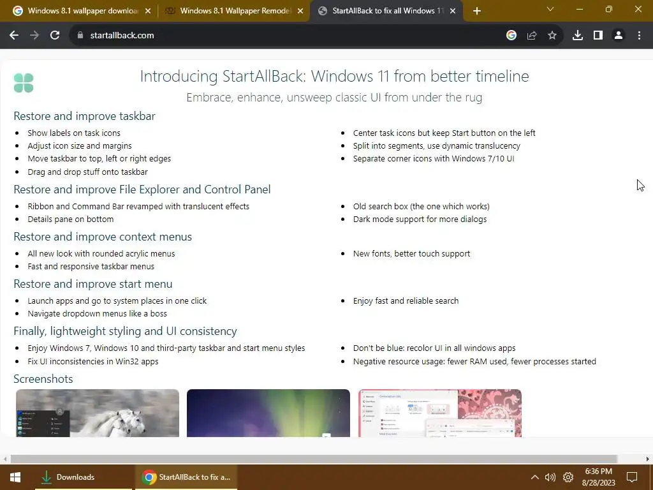Open Downloads from the taskbar
653x490 pixels.
click(84, 477)
